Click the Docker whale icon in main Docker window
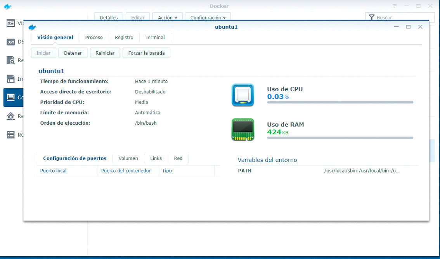 (8, 6)
